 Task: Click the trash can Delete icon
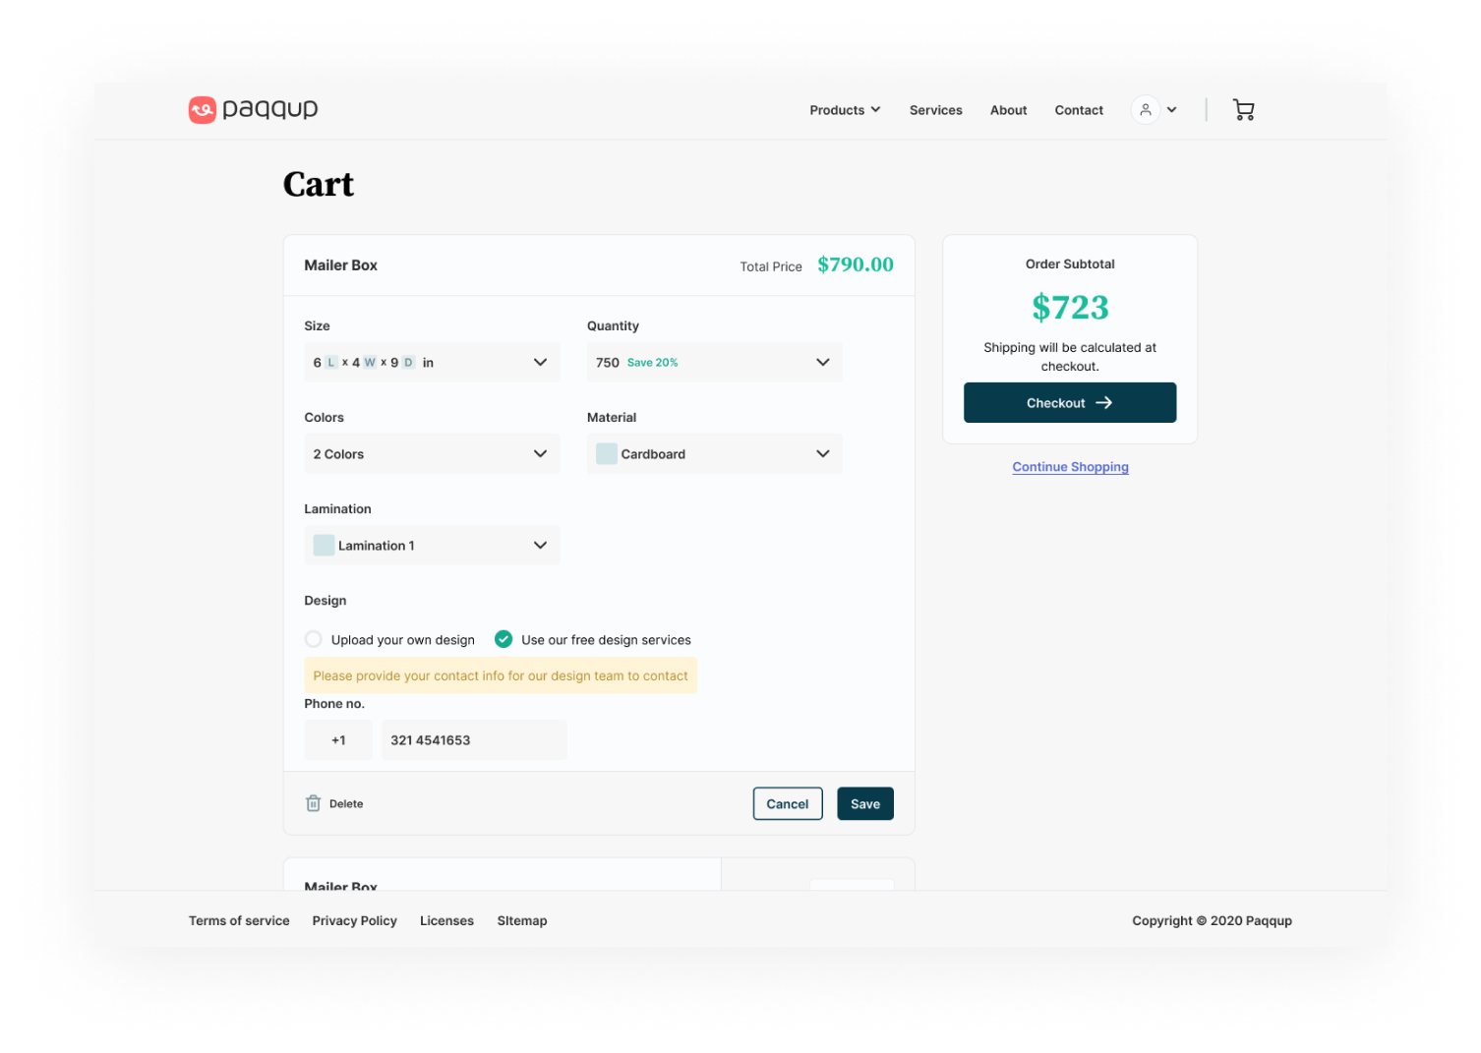313,803
